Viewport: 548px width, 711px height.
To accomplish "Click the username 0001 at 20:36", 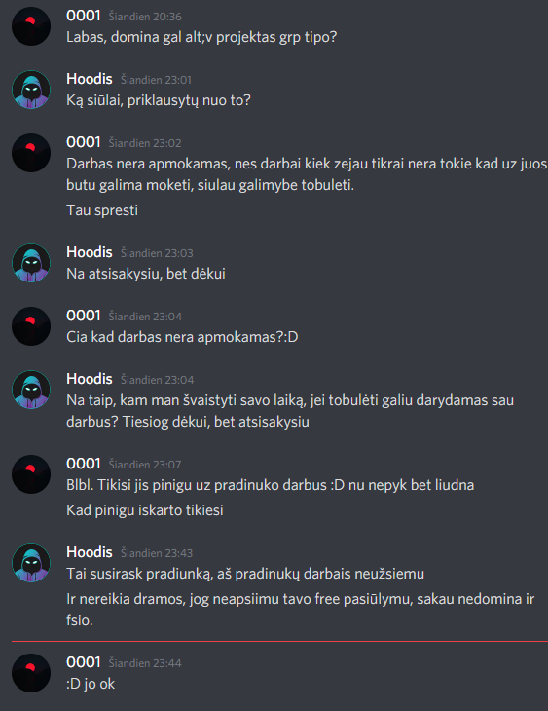I will tap(84, 16).
